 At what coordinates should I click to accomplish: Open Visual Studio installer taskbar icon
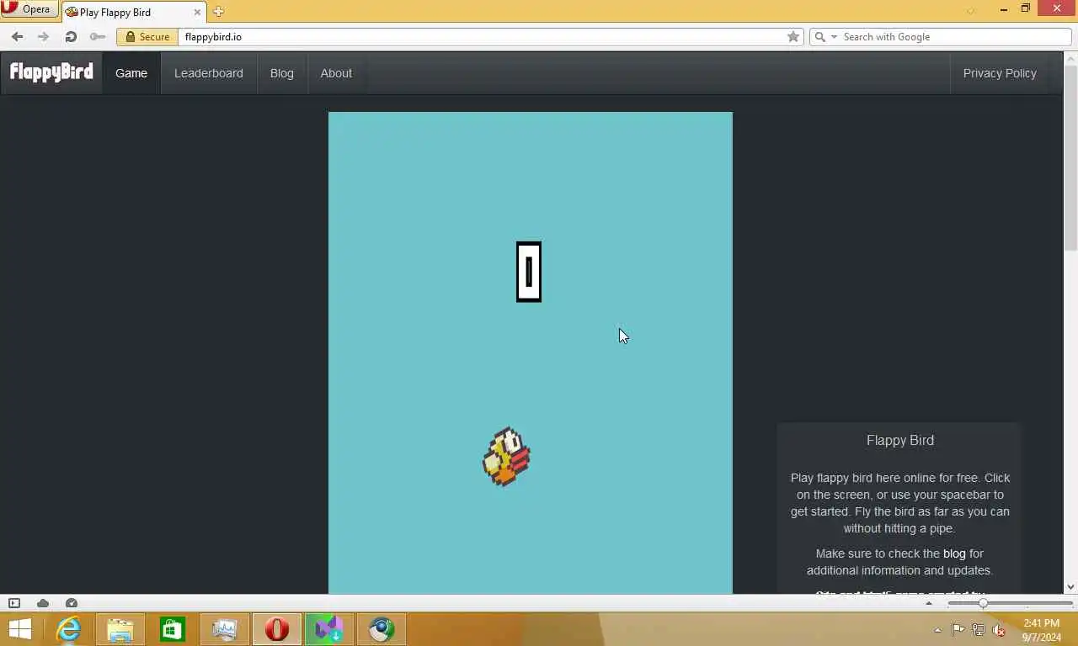tap(329, 629)
